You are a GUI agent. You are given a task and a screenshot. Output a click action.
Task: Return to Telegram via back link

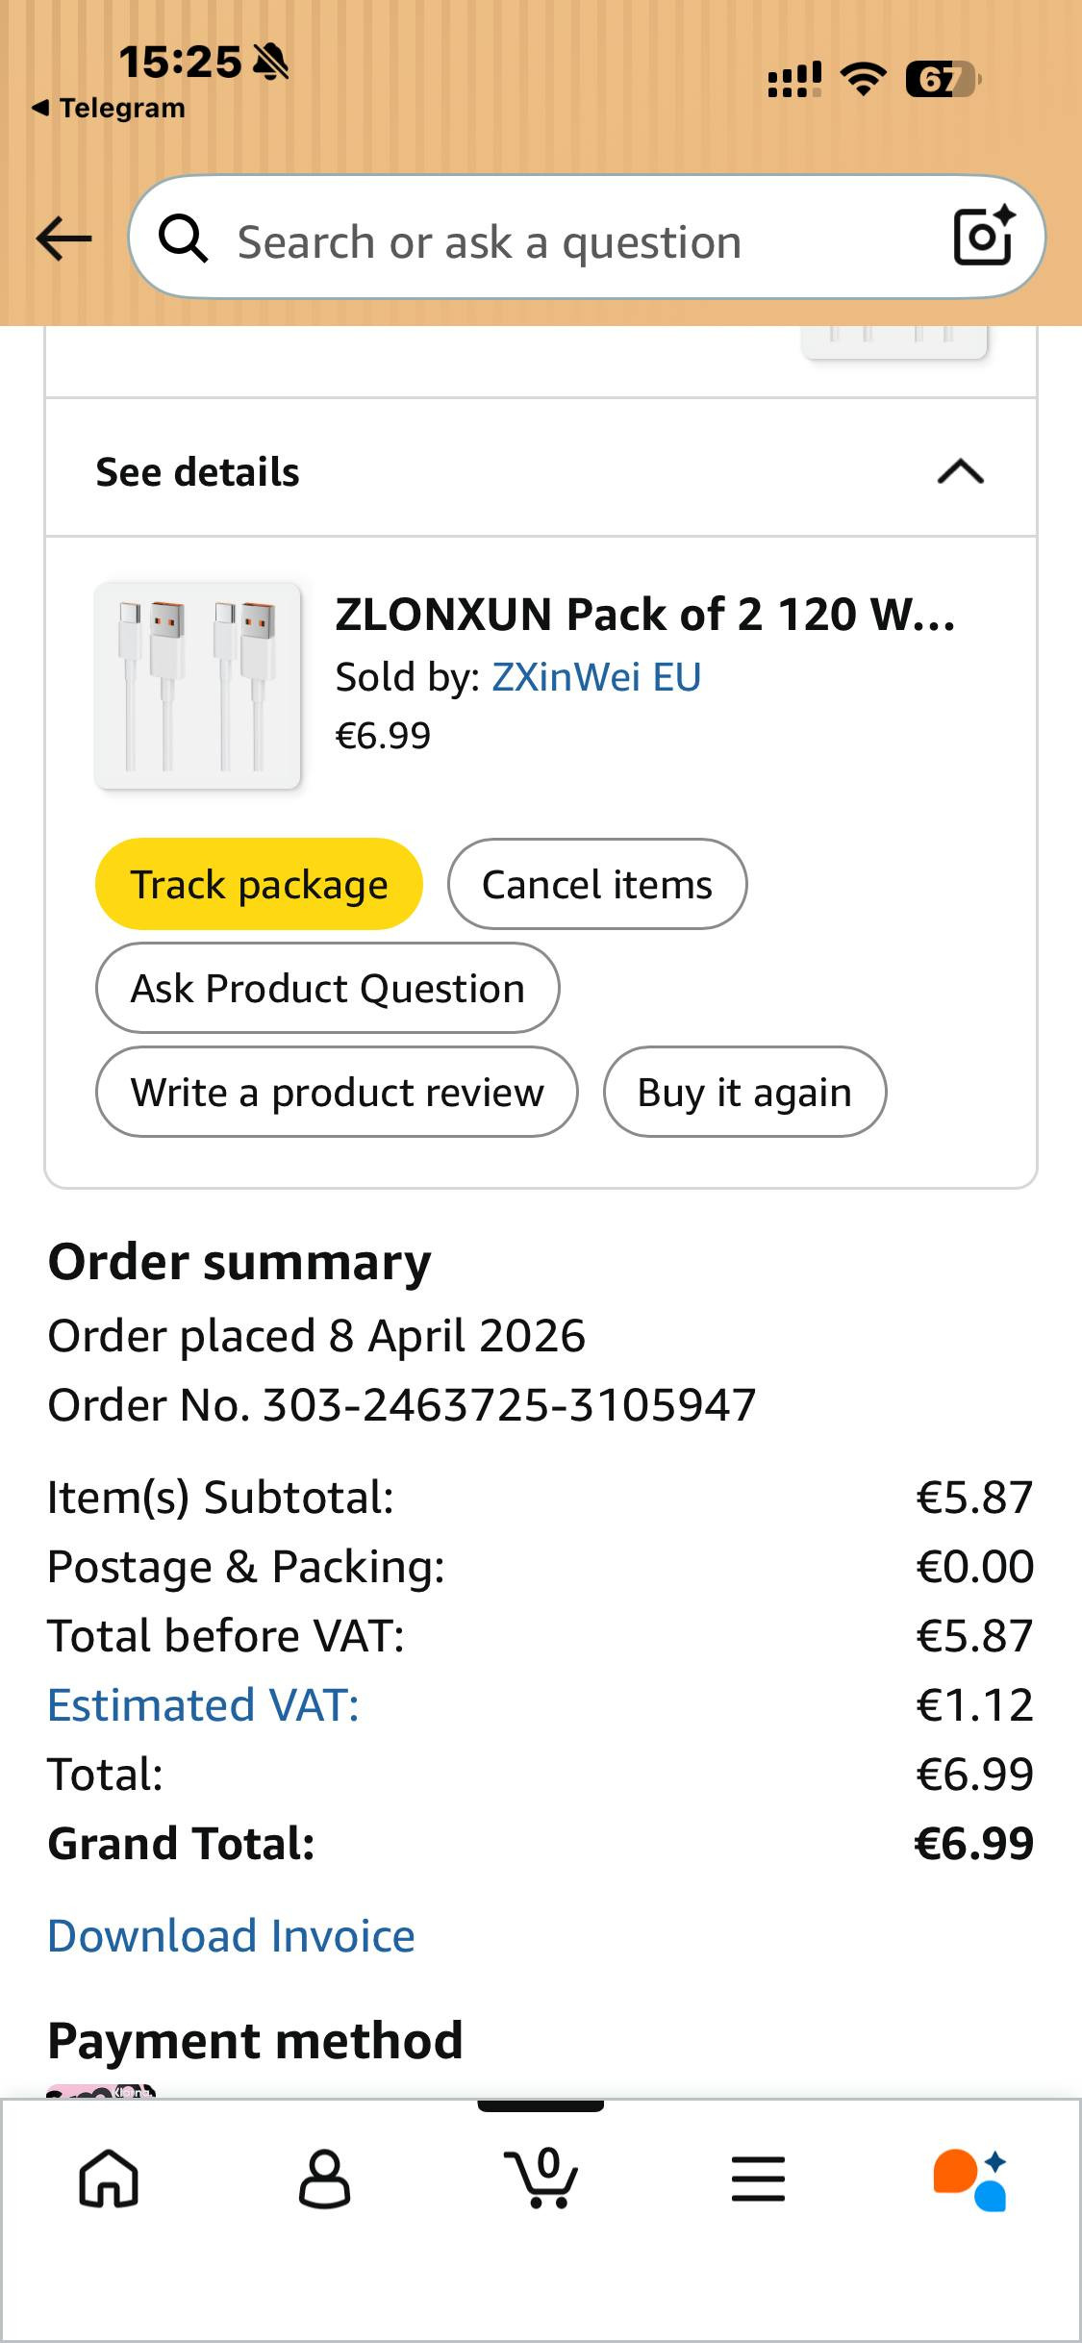(109, 108)
